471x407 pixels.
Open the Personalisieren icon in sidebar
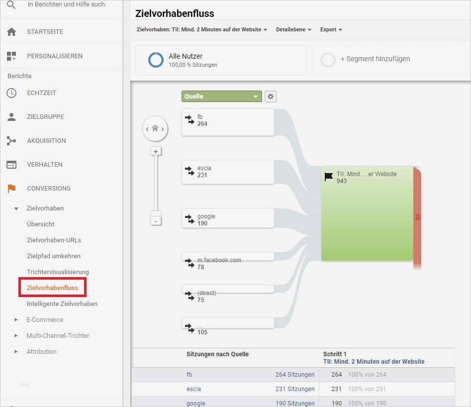(x=11, y=56)
